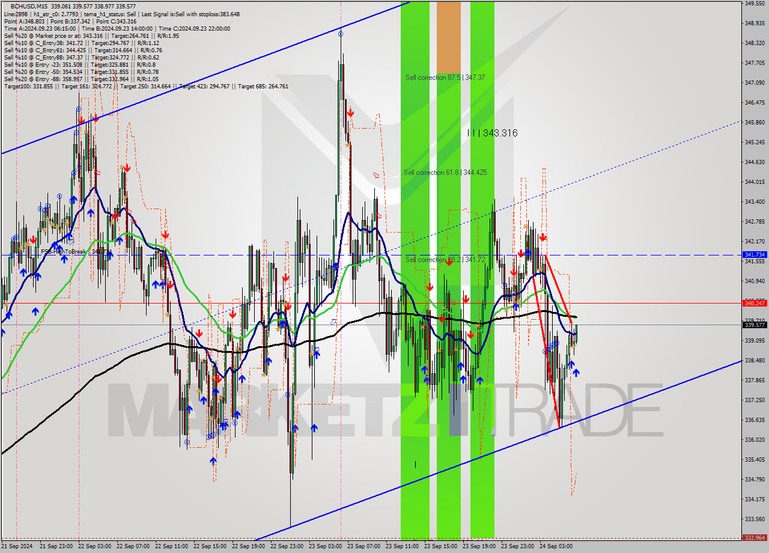Click the 335.405 price axis value

tap(755, 459)
